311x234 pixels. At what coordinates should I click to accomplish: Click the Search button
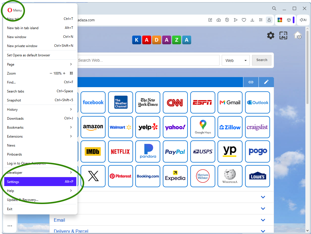(x=262, y=60)
